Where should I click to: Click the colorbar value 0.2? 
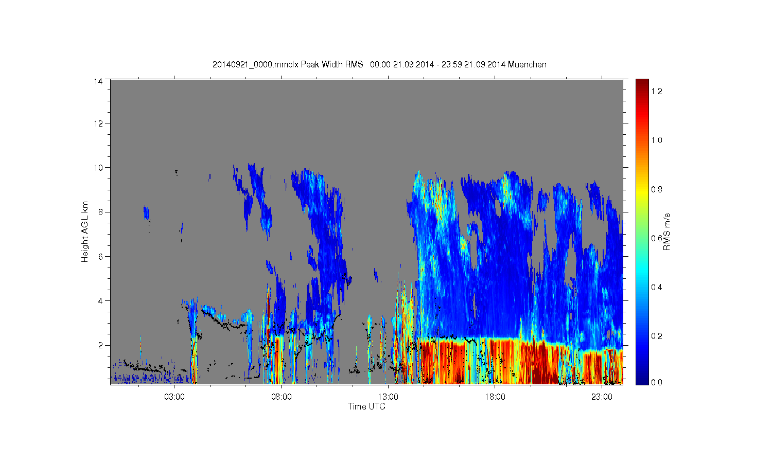tap(657, 336)
